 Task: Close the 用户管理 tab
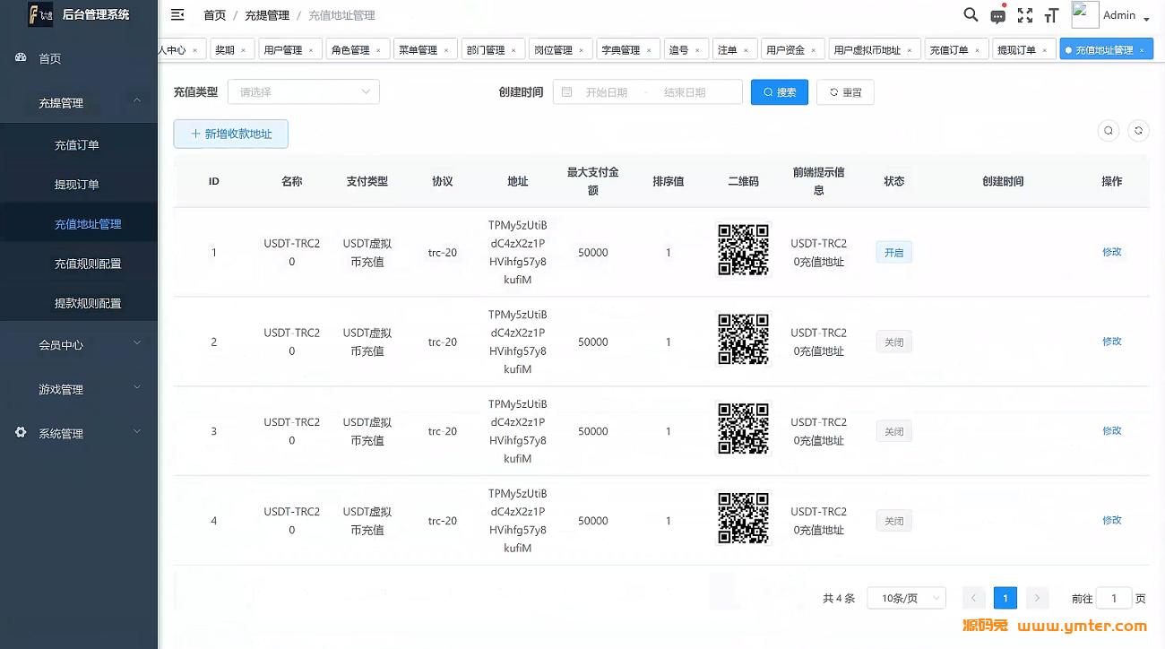[x=311, y=50]
